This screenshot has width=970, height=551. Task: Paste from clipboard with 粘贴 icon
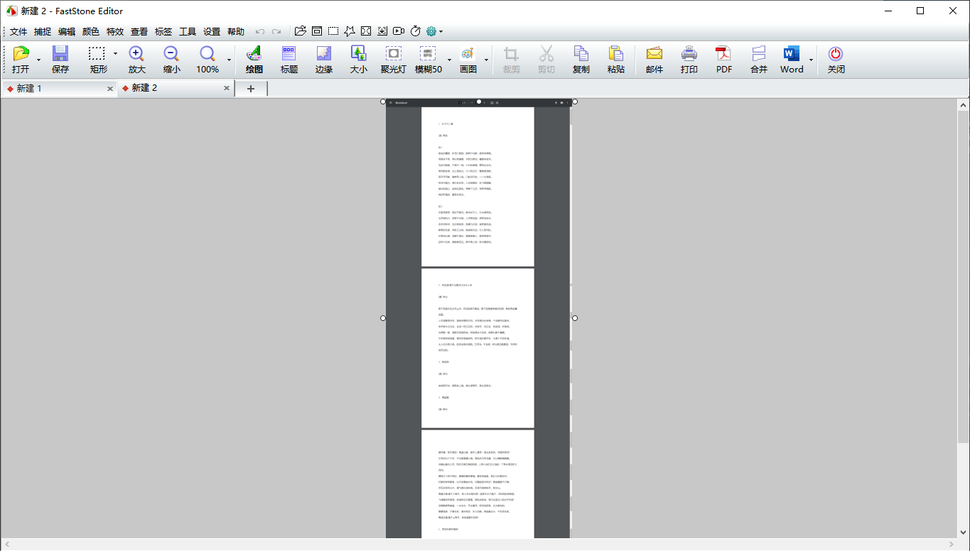coord(615,60)
